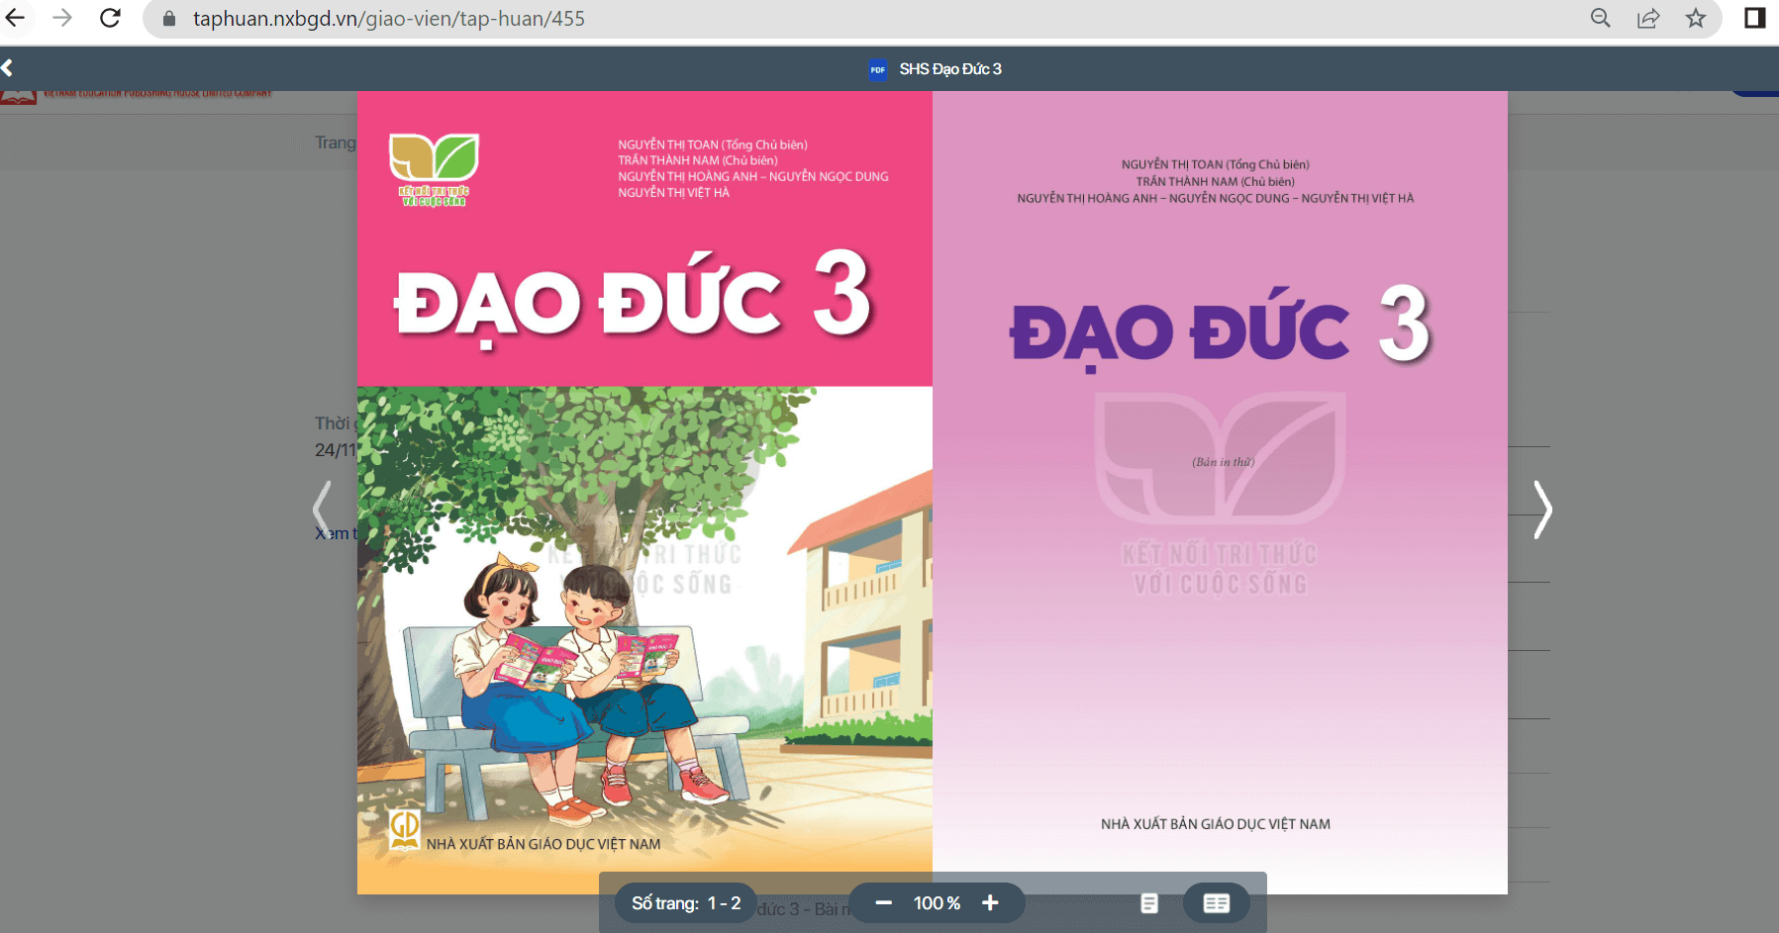Click the share page icon

tap(1648, 18)
